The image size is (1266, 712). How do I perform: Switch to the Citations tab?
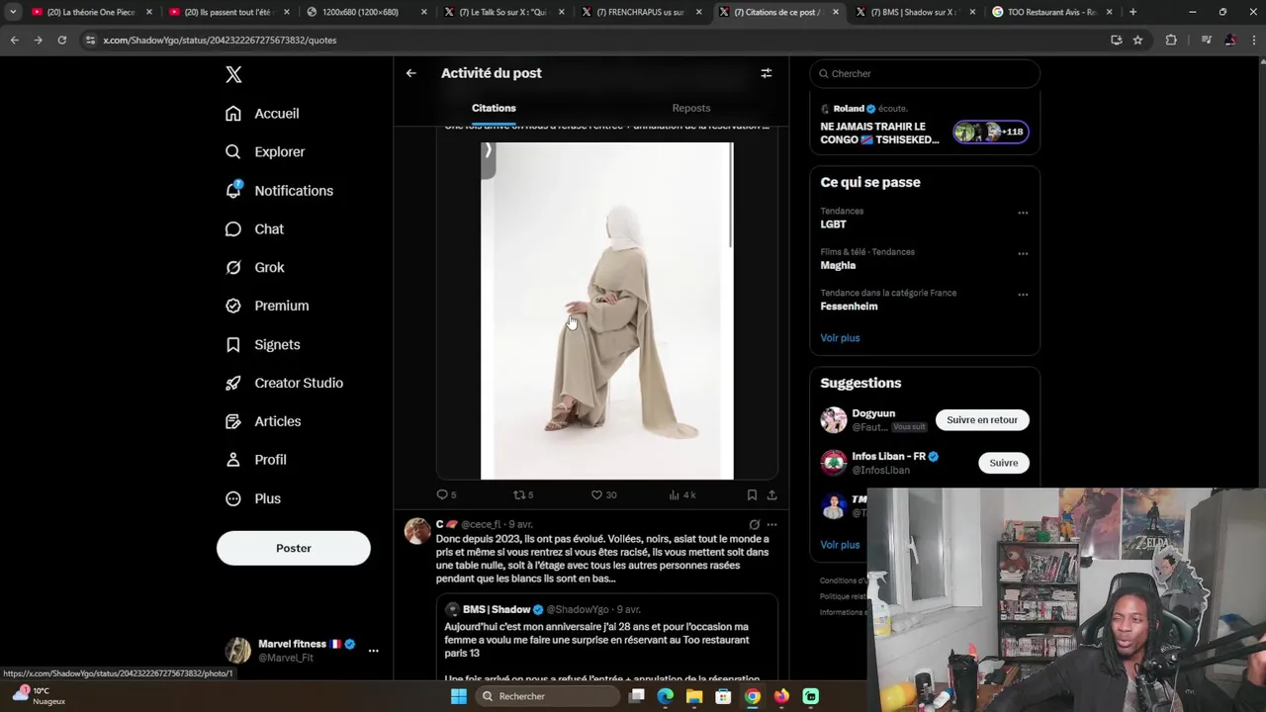(494, 108)
